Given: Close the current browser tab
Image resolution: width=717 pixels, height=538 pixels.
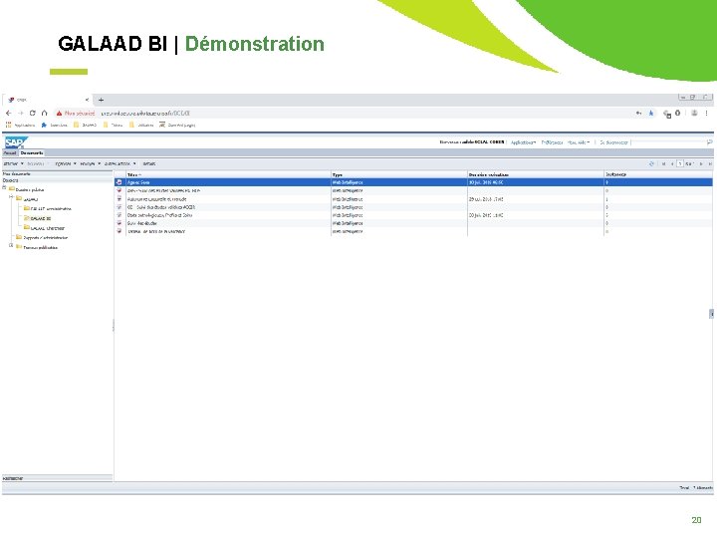Looking at the screenshot, I should coord(87,100).
